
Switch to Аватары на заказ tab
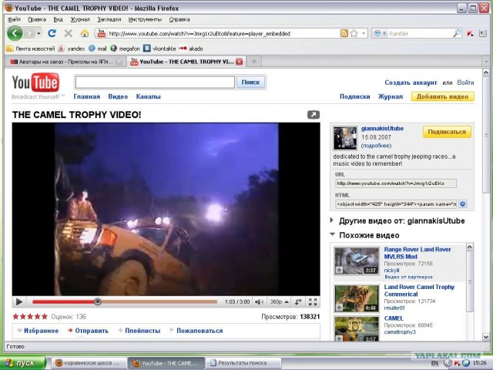pyautogui.click(x=65, y=62)
